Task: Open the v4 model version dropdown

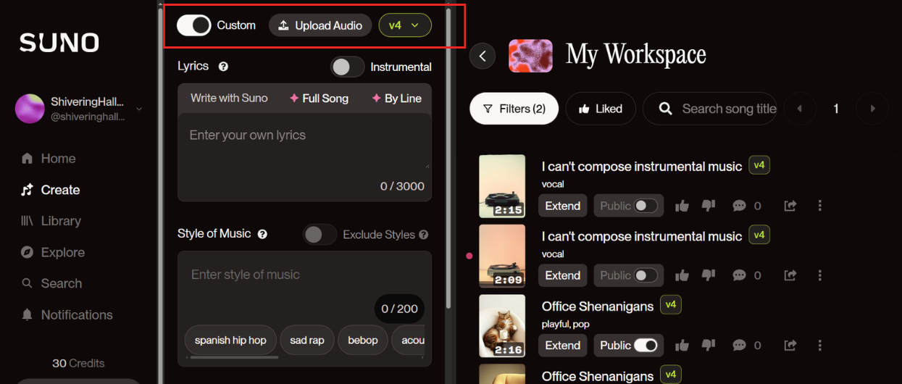Action: point(405,25)
